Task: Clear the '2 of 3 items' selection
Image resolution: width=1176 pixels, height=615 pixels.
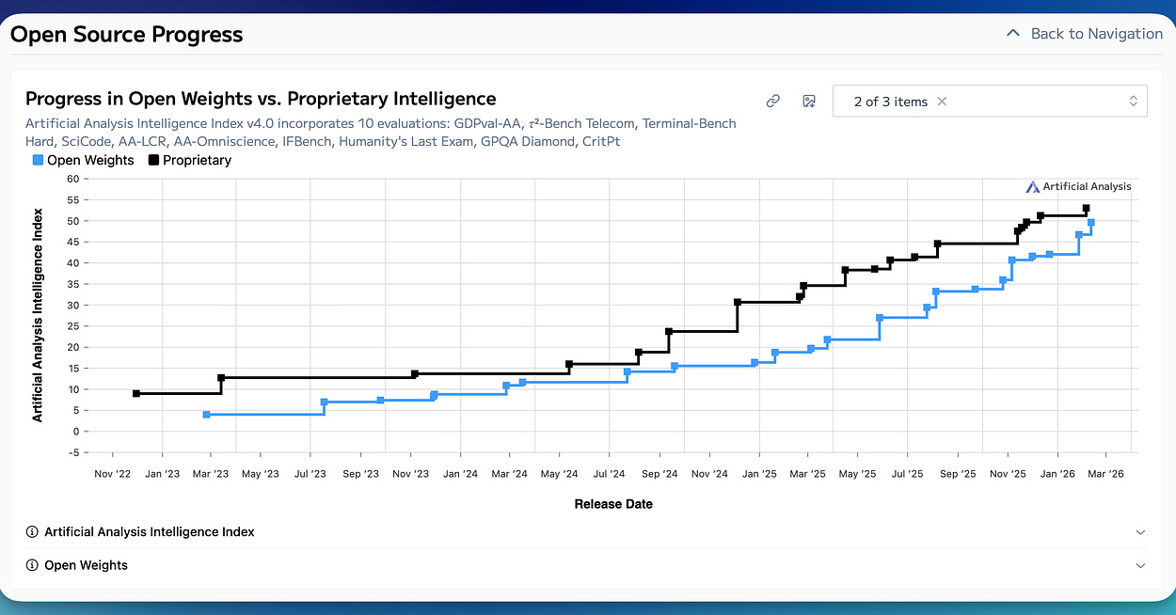Action: click(x=942, y=102)
